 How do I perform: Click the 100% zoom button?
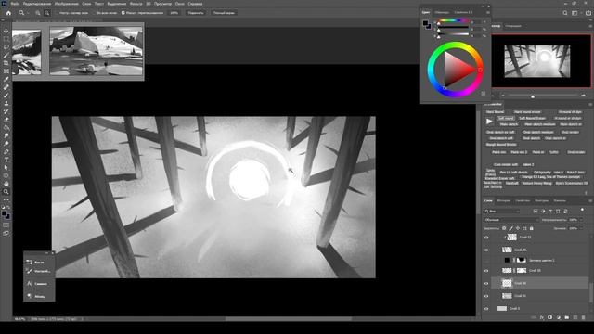tap(174, 13)
